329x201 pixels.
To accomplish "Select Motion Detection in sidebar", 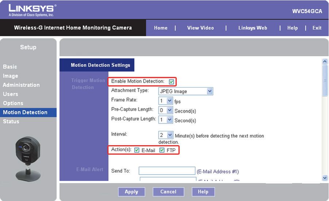I will [28, 112].
